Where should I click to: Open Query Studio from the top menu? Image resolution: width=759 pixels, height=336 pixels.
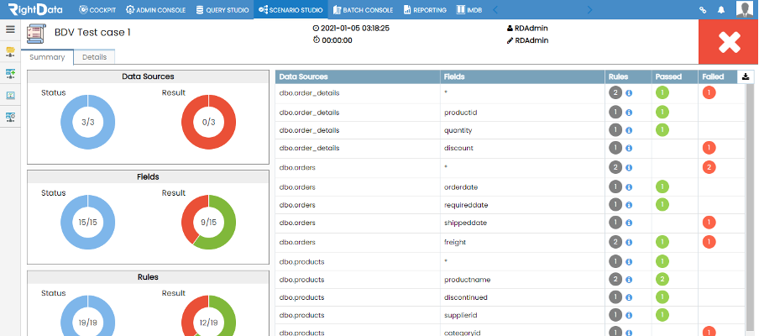click(x=223, y=10)
